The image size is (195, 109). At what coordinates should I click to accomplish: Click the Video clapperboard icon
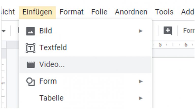pyautogui.click(x=30, y=65)
